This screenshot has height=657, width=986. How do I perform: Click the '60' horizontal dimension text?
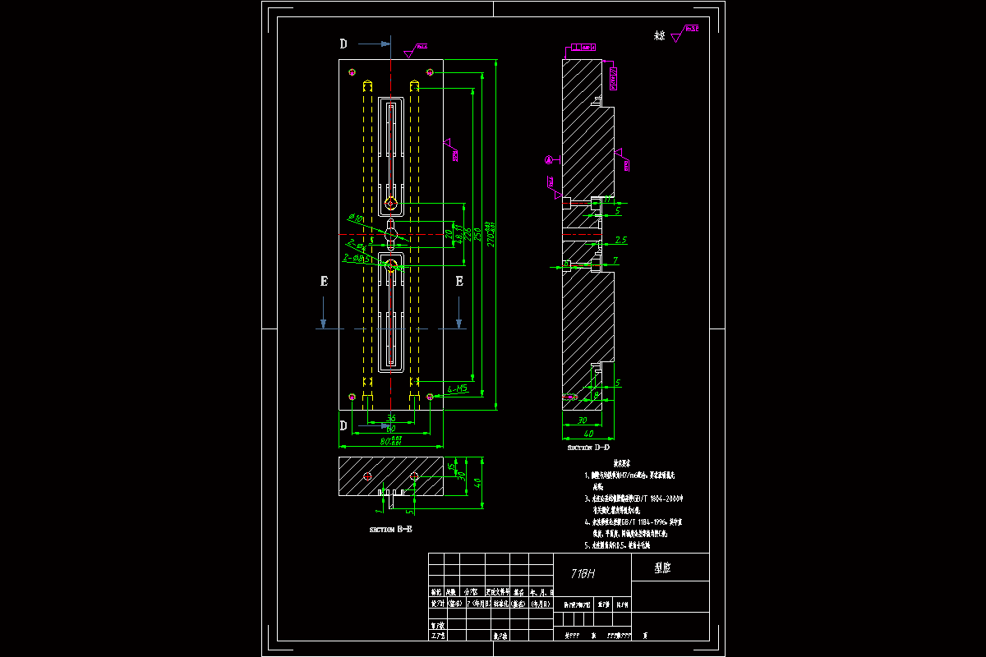[391, 429]
